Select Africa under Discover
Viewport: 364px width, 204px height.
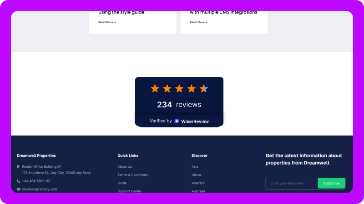pos(196,175)
